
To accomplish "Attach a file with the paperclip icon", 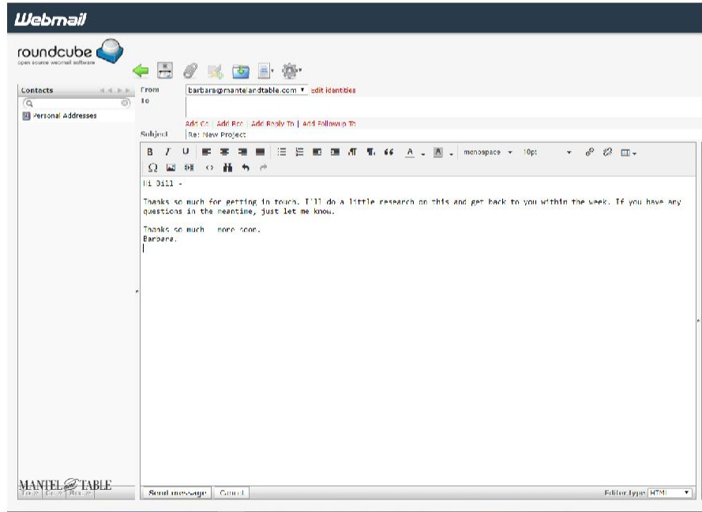I will click(x=191, y=71).
